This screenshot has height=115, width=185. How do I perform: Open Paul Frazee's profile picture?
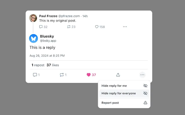tap(33, 18)
